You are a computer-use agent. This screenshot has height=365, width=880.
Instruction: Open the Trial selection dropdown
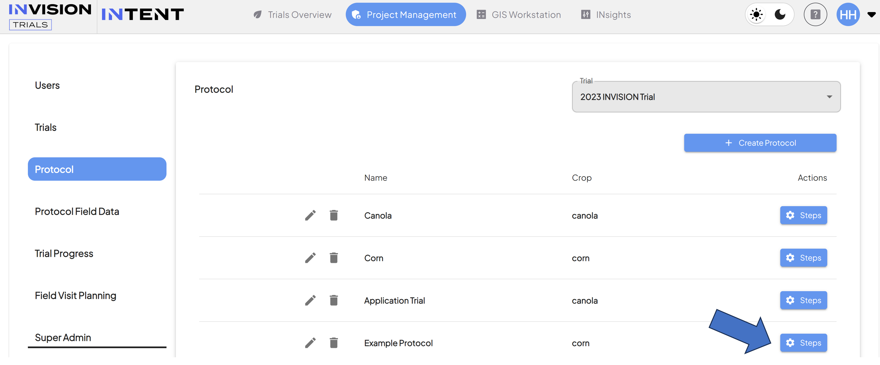click(706, 97)
